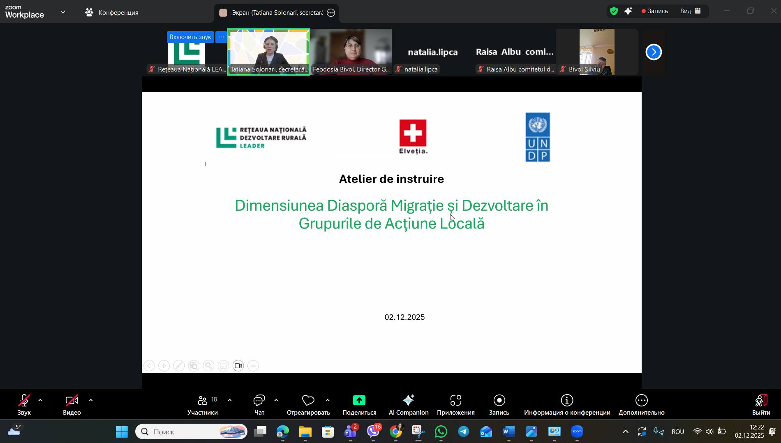Open AI Companion
Image resolution: width=781 pixels, height=443 pixels.
coord(408,405)
